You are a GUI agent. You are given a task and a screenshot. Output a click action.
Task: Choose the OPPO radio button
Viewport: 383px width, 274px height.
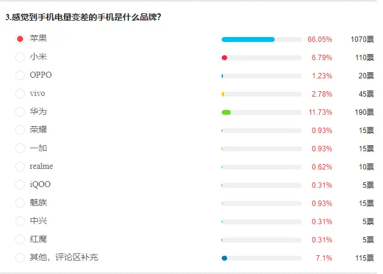(x=20, y=75)
